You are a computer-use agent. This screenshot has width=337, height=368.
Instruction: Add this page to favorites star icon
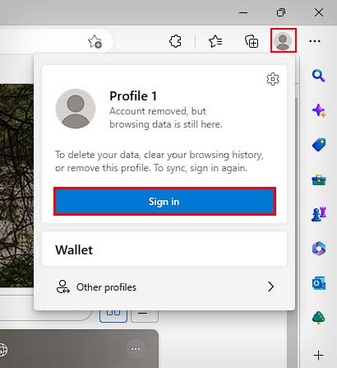[x=95, y=42]
